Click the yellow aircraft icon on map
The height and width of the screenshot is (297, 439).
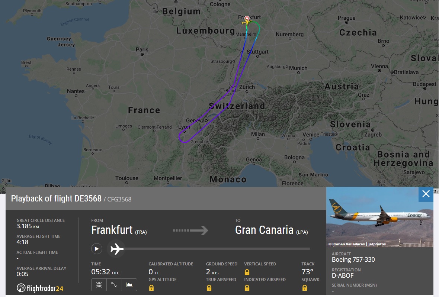(x=246, y=22)
